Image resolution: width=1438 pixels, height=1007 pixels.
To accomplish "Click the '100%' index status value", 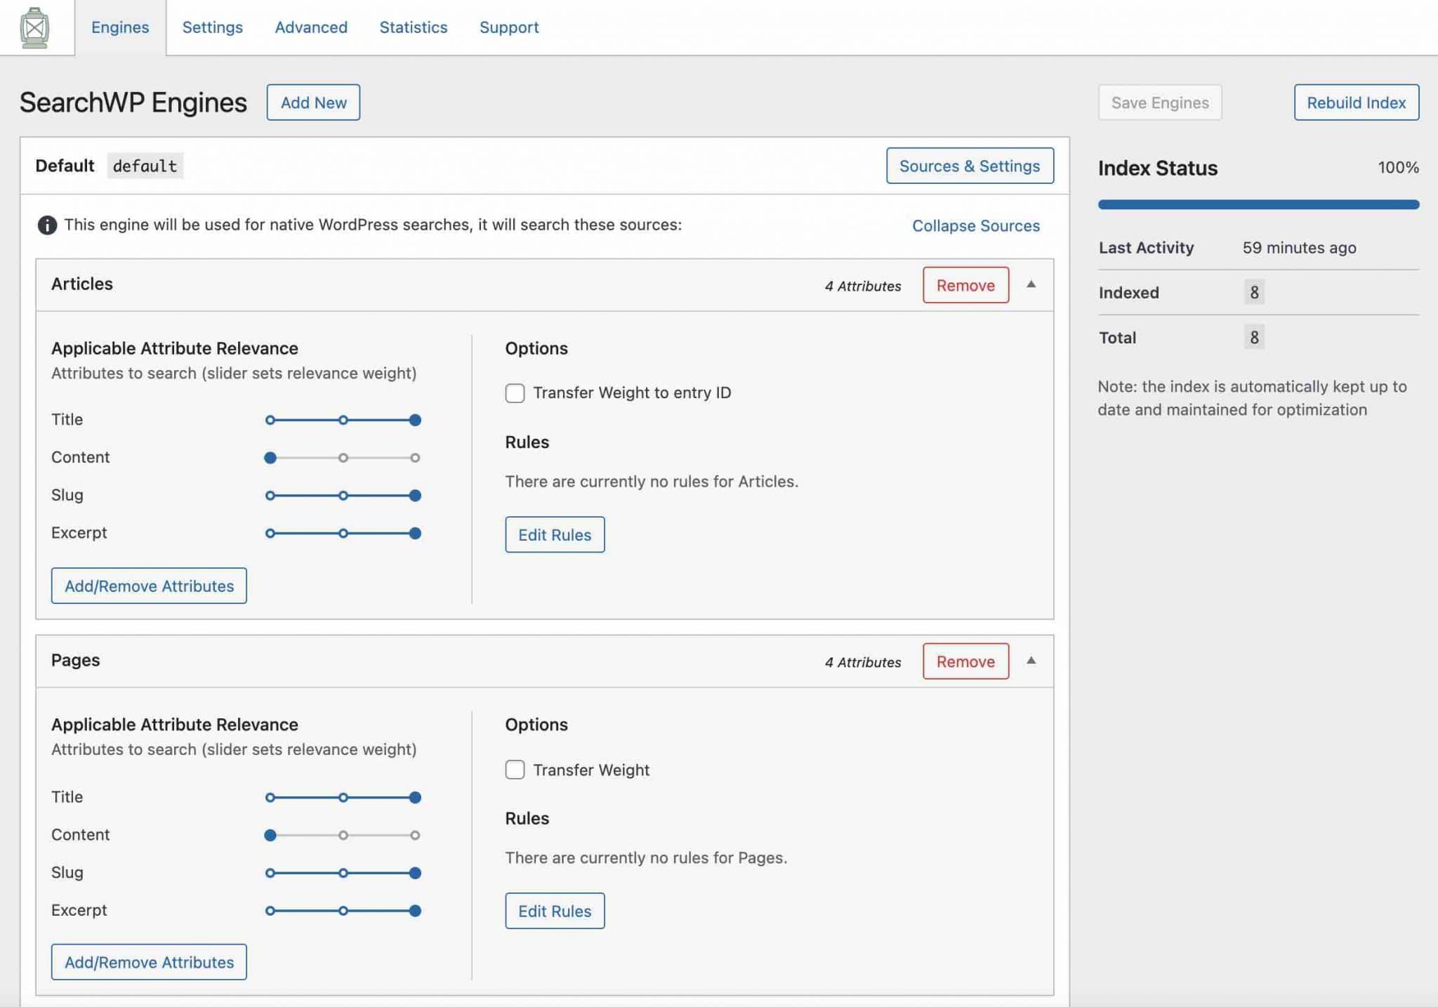I will (x=1398, y=167).
